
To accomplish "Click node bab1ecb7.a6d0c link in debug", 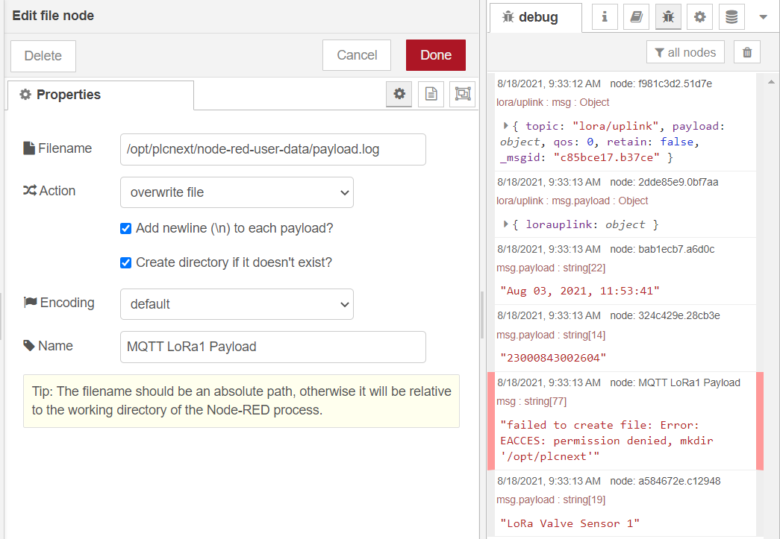I will [x=662, y=249].
